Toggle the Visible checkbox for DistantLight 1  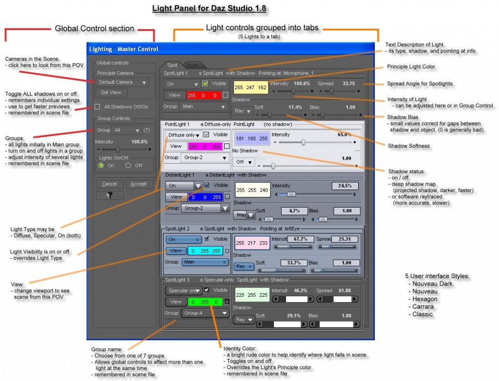pyautogui.click(x=207, y=185)
